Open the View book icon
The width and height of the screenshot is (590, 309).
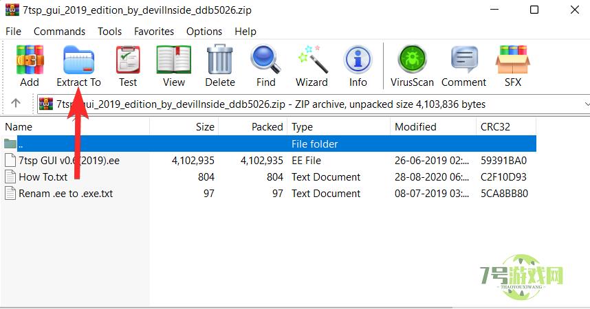(174, 60)
